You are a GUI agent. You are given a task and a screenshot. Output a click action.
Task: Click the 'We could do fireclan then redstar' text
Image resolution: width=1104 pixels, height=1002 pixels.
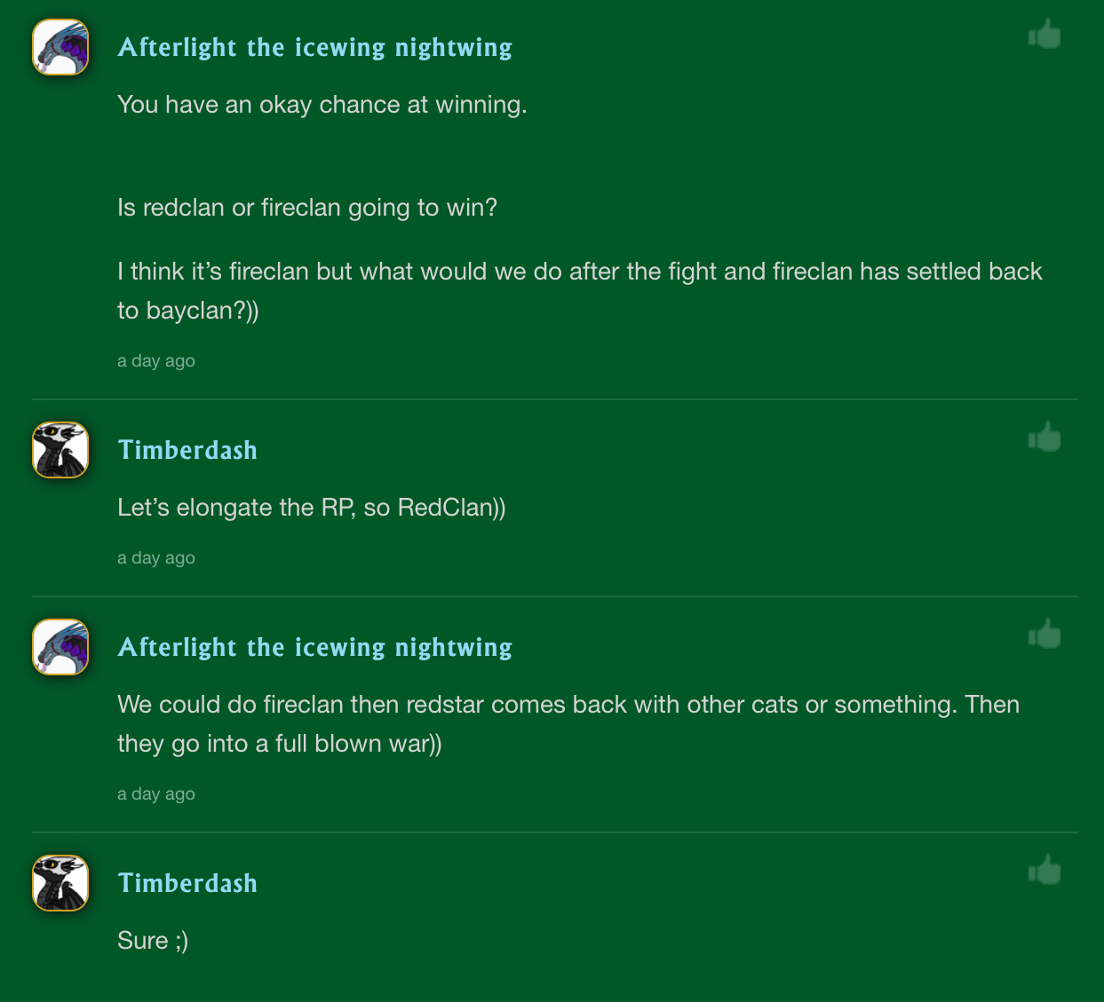[568, 705]
